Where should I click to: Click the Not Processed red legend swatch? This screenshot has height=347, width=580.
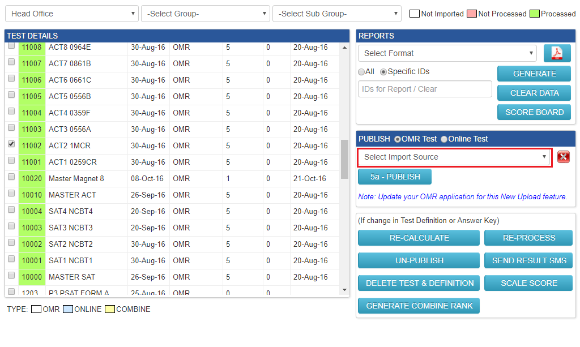tap(472, 14)
